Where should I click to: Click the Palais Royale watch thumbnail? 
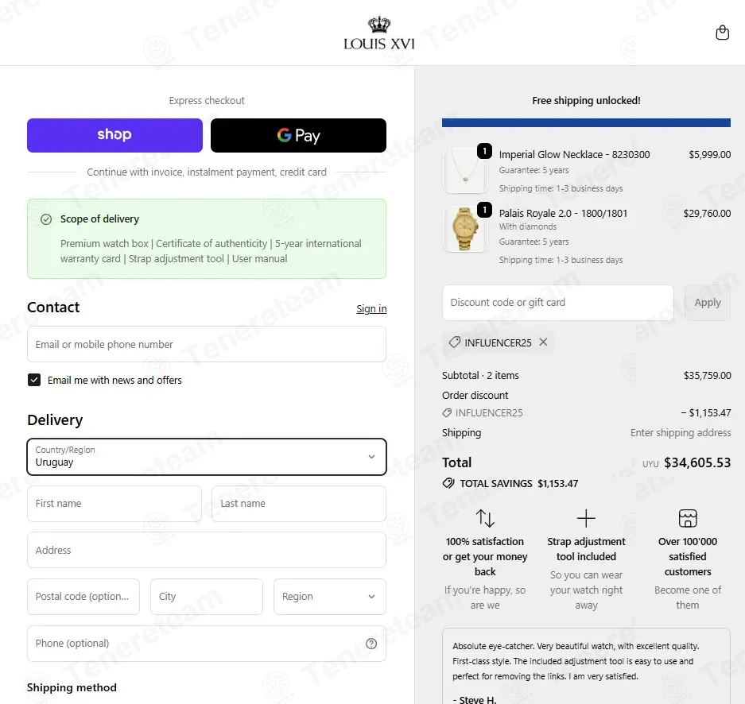[x=465, y=230]
